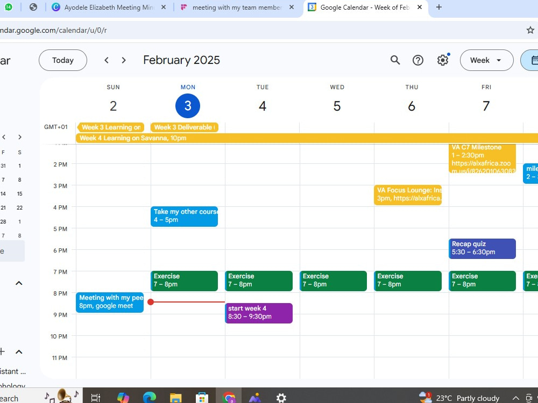538x403 pixels.
Task: Open start week 4 event
Action: click(259, 313)
